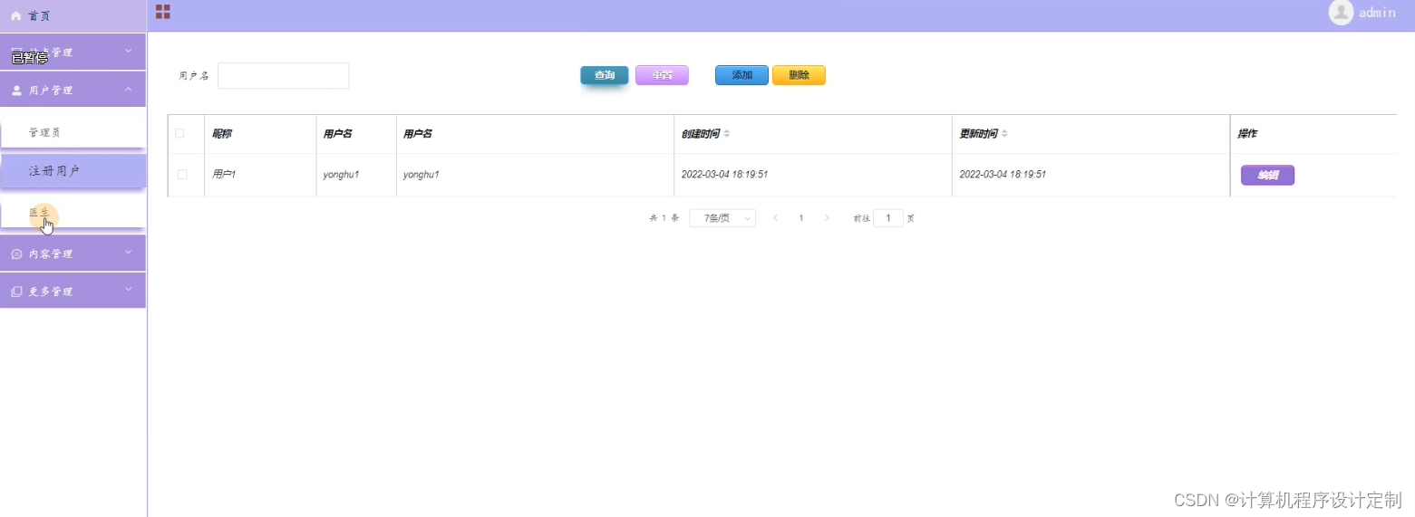This screenshot has height=517, width=1415.
Task: Click the jump-to-page number input
Action: click(888, 218)
